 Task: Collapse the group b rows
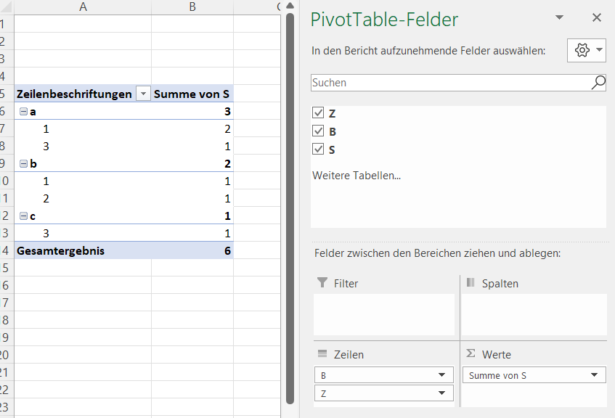point(23,164)
